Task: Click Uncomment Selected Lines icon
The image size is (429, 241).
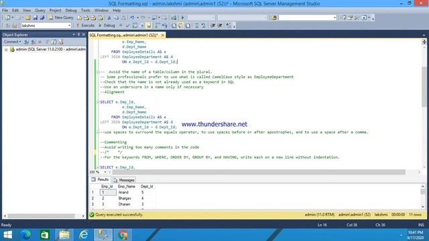Action: click(x=203, y=25)
